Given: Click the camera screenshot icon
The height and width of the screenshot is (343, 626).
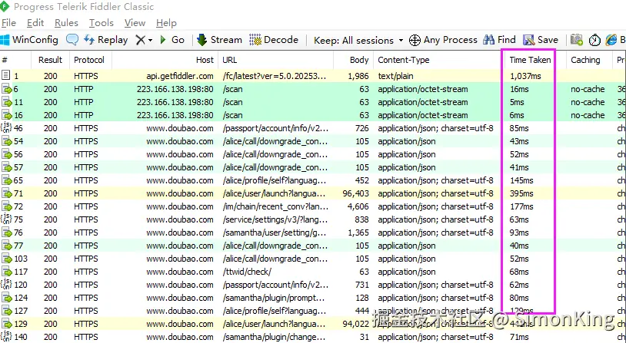Looking at the screenshot, I should tap(576, 40).
